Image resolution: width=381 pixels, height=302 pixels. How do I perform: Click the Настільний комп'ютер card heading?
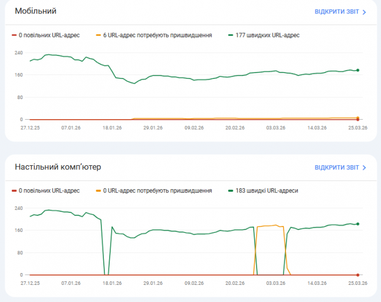coord(58,167)
